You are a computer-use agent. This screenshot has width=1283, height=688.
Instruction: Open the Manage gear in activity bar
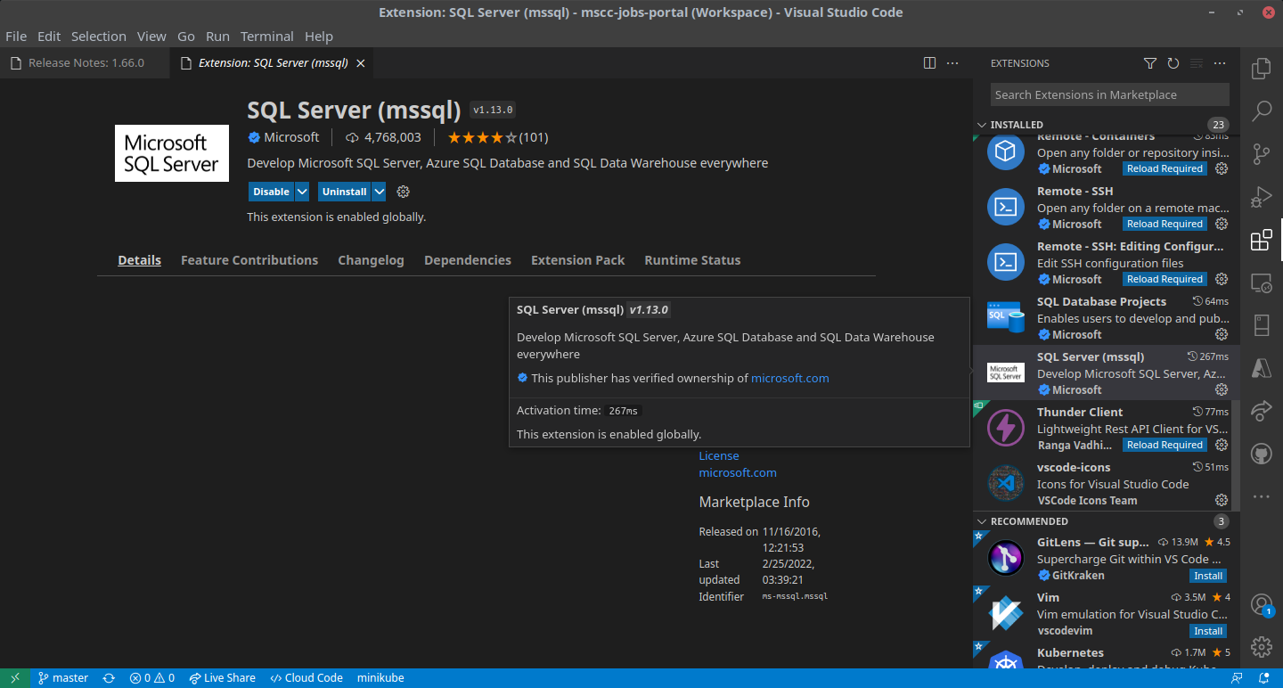coord(1261,646)
